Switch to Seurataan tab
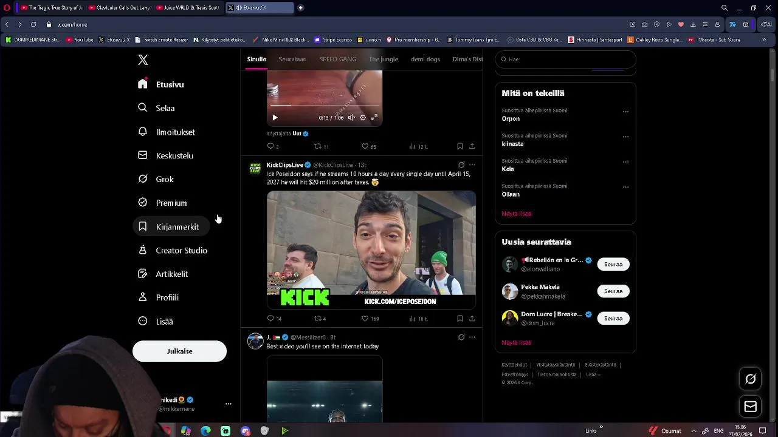Screen dimensions: 778x437 292,59
